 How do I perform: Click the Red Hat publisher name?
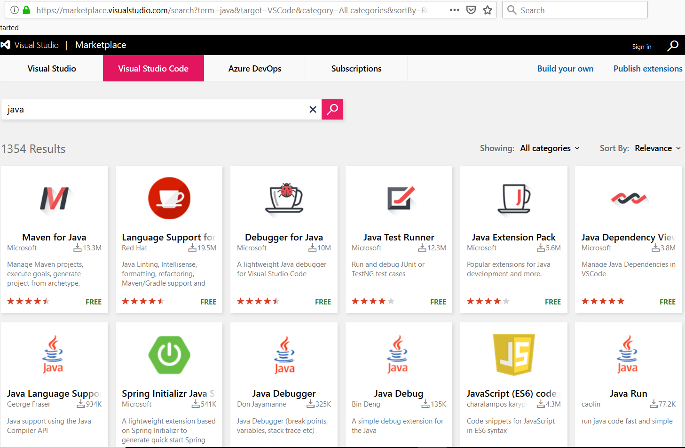click(134, 248)
